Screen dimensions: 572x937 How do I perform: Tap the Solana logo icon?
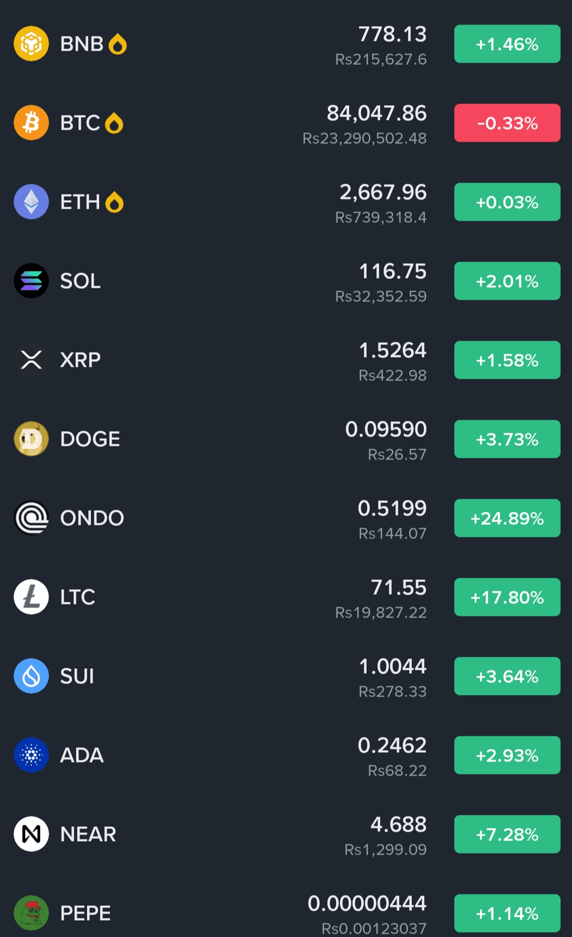[31, 281]
